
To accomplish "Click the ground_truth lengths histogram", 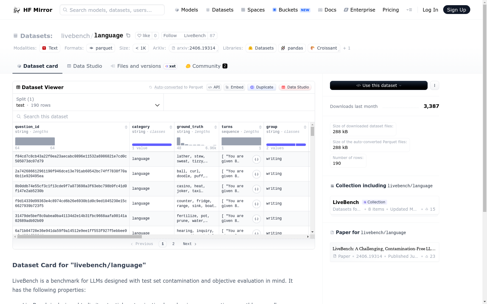I will tap(197, 141).
